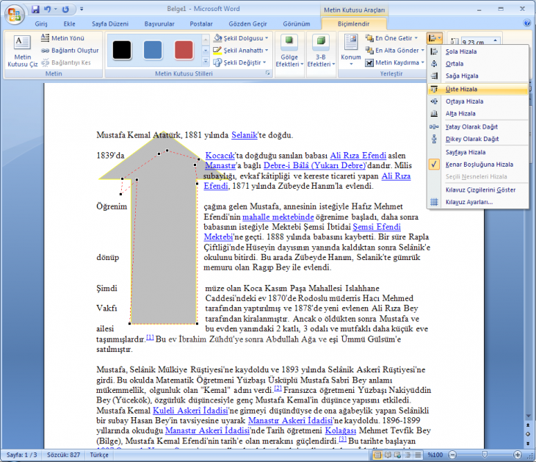Screen dimensions: 536x462
Task: Click the Office button orb
Action: pyautogui.click(x=14, y=14)
